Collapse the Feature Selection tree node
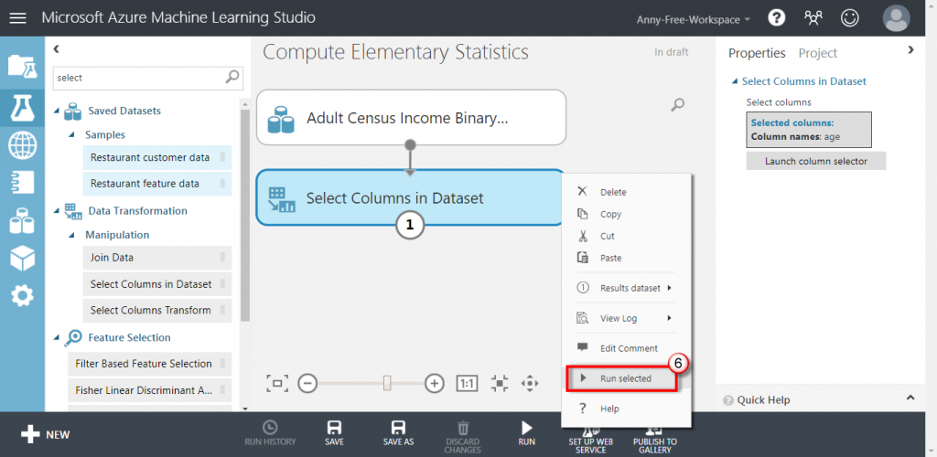The image size is (937, 457). click(x=57, y=337)
